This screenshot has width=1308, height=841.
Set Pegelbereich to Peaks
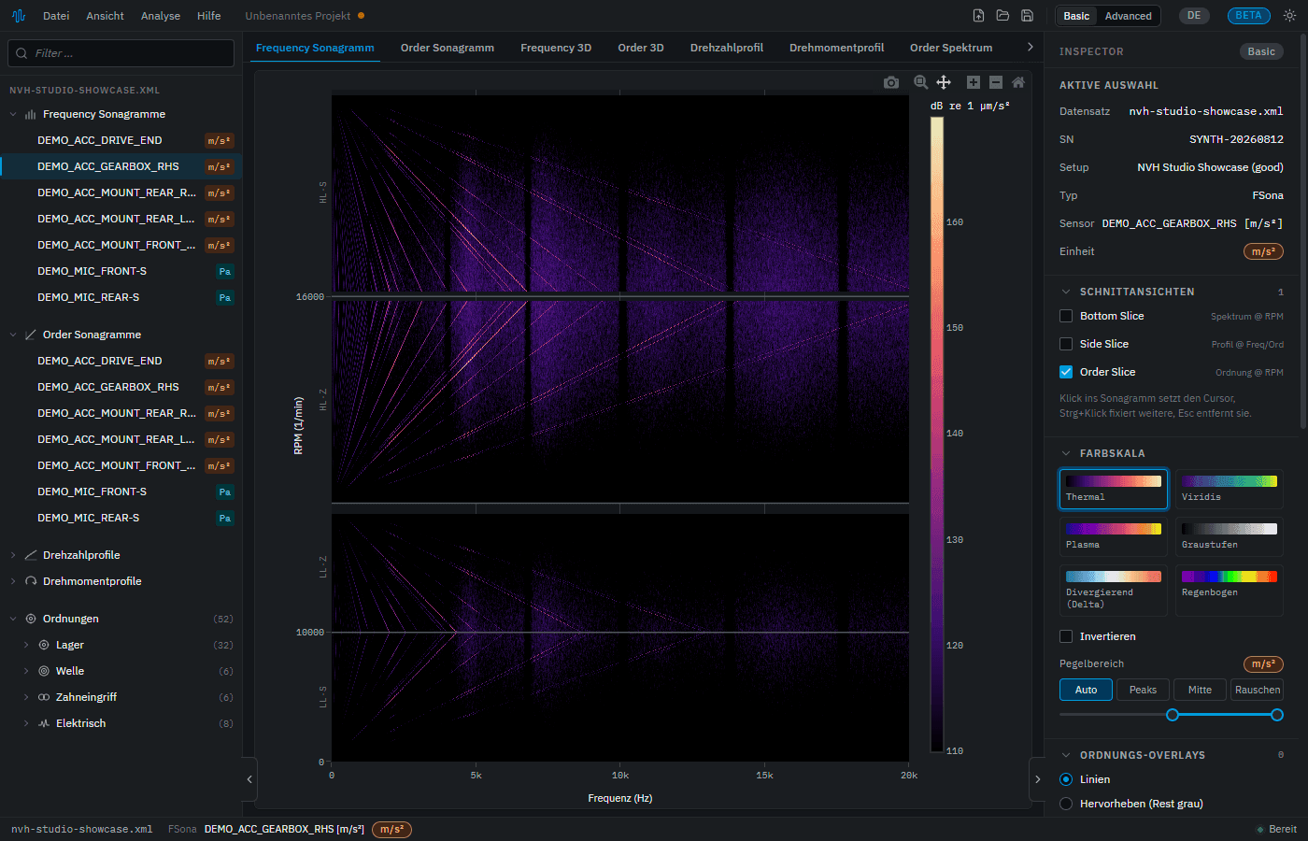[x=1143, y=690]
